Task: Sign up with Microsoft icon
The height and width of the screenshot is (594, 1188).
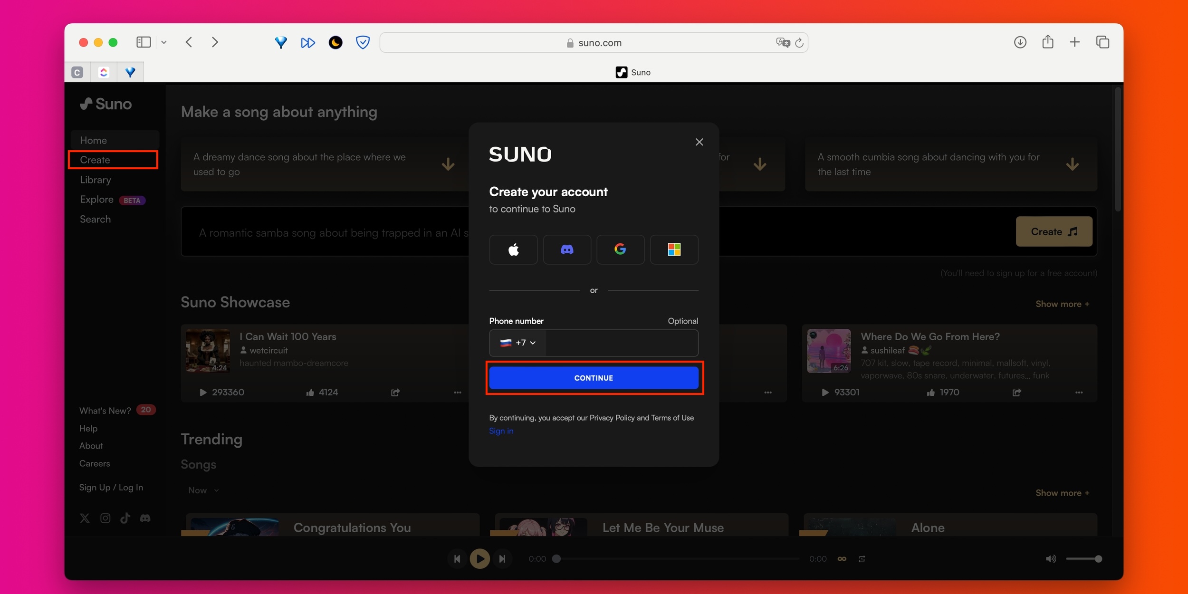Action: (674, 249)
